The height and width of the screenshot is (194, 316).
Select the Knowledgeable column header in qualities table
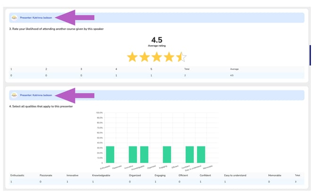tap(102, 175)
